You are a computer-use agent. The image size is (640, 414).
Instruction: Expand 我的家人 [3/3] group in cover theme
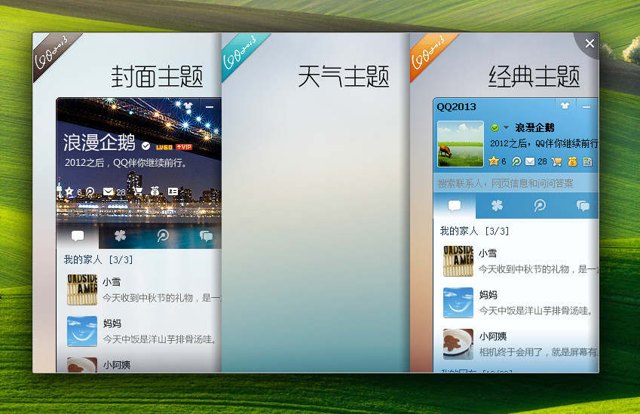pos(98,259)
